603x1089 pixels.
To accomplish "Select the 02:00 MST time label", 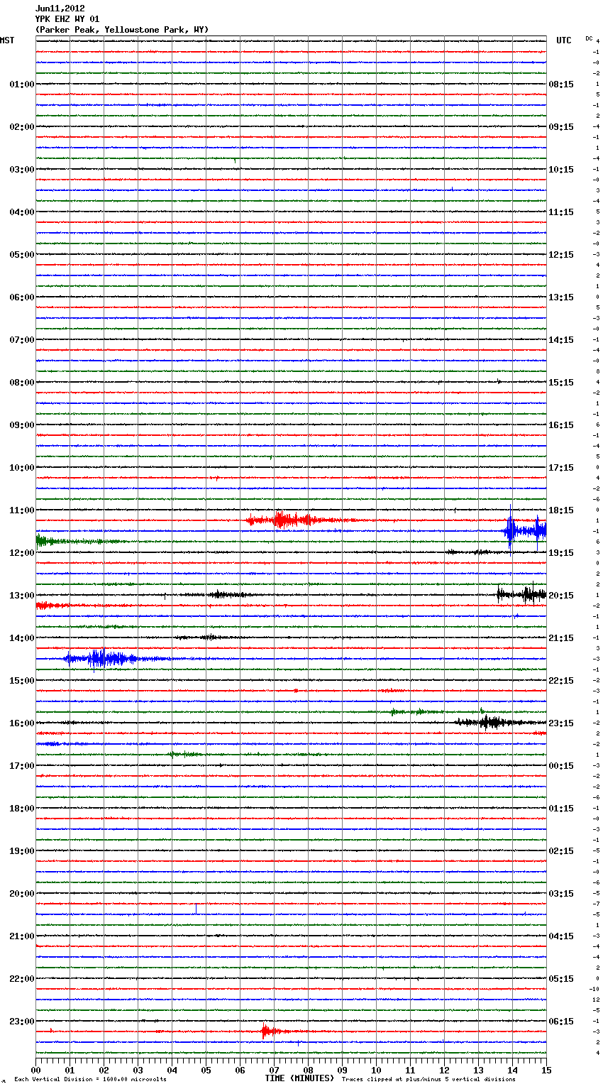I will pyautogui.click(x=21, y=127).
